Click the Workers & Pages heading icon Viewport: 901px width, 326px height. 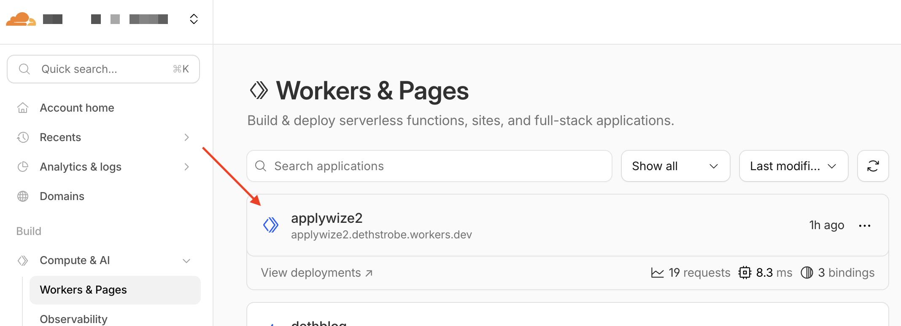[259, 91]
